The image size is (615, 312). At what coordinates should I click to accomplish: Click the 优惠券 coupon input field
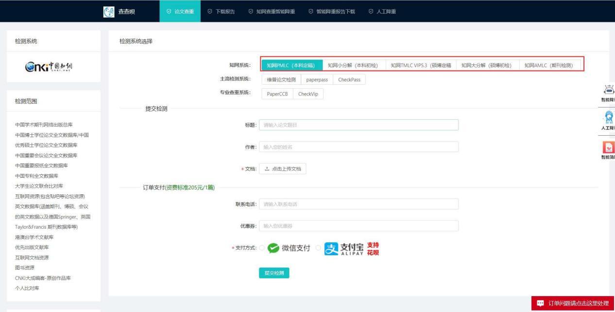(359, 226)
